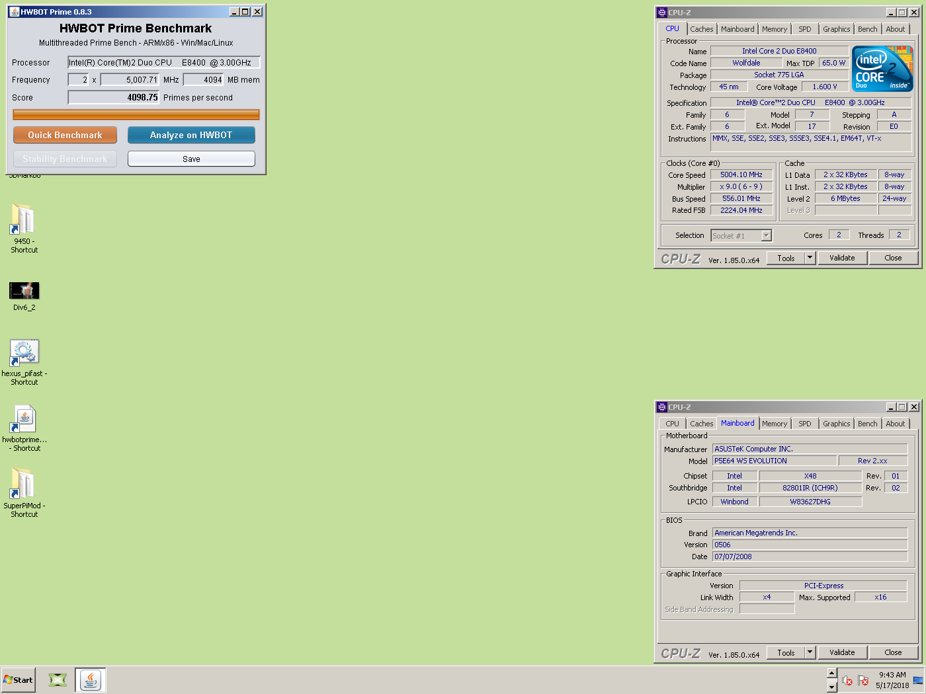This screenshot has width=926, height=694.
Task: Click the top CPU-Z window title icon
Action: pos(662,13)
